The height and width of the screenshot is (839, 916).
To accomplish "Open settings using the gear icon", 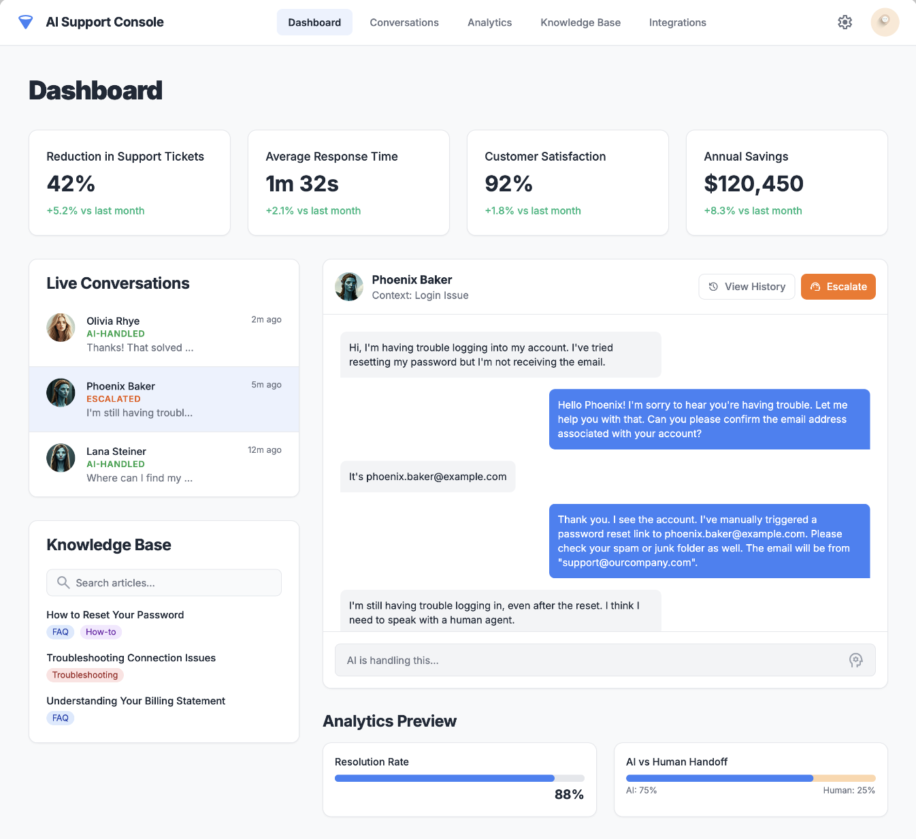I will [845, 22].
